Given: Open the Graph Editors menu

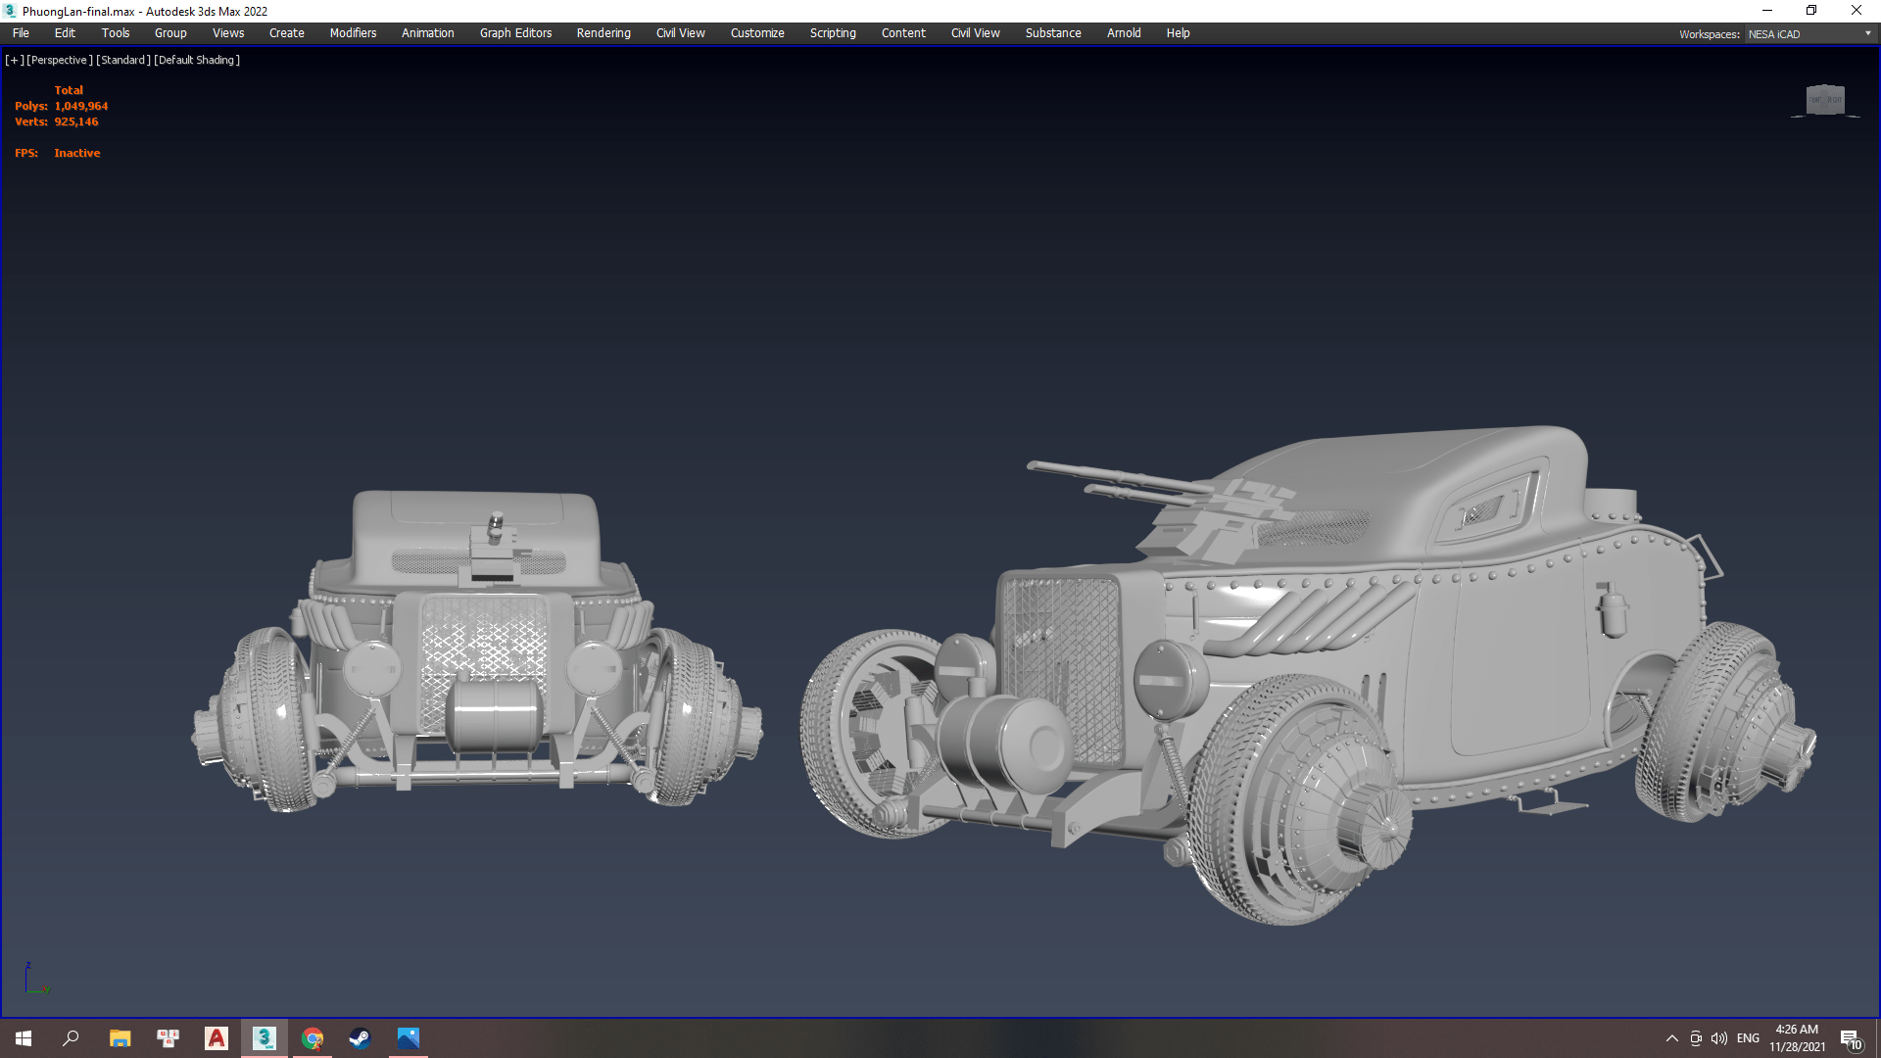Looking at the screenshot, I should pyautogui.click(x=515, y=33).
